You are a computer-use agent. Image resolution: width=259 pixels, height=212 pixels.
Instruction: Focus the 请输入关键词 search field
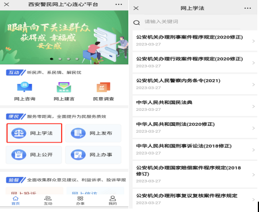[192, 22]
